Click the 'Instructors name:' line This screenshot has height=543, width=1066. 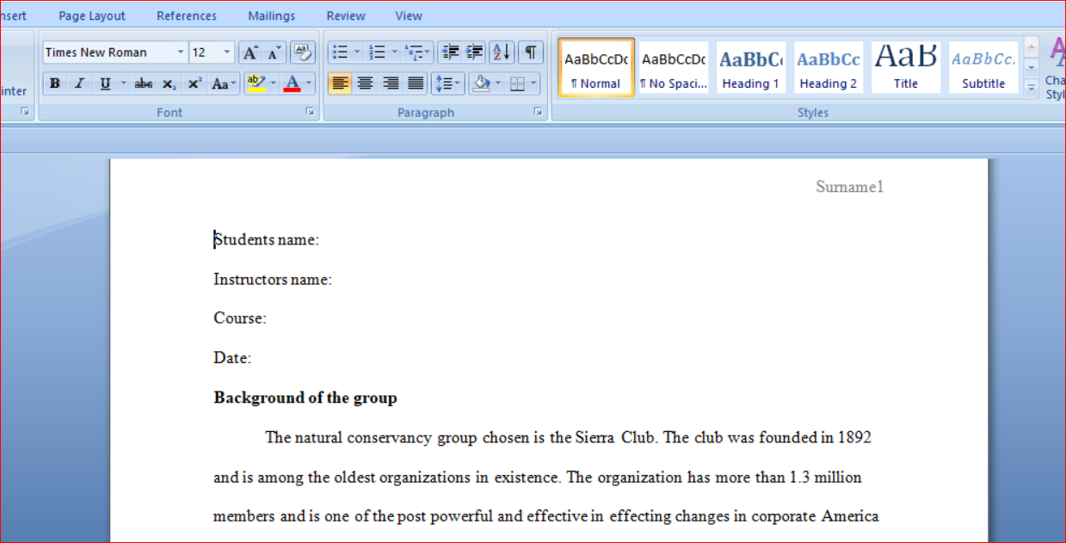(273, 280)
